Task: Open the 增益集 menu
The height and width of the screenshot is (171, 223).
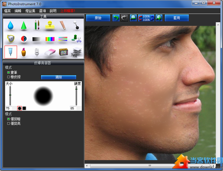Action: (x=30, y=11)
